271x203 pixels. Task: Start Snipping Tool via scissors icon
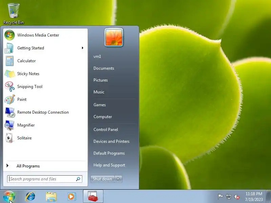(10, 87)
